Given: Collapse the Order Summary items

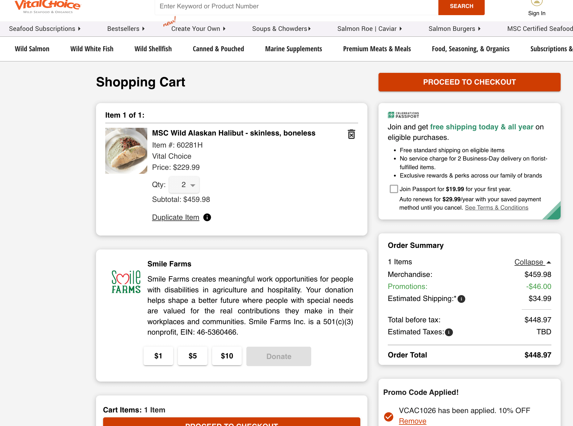Looking at the screenshot, I should pos(532,262).
